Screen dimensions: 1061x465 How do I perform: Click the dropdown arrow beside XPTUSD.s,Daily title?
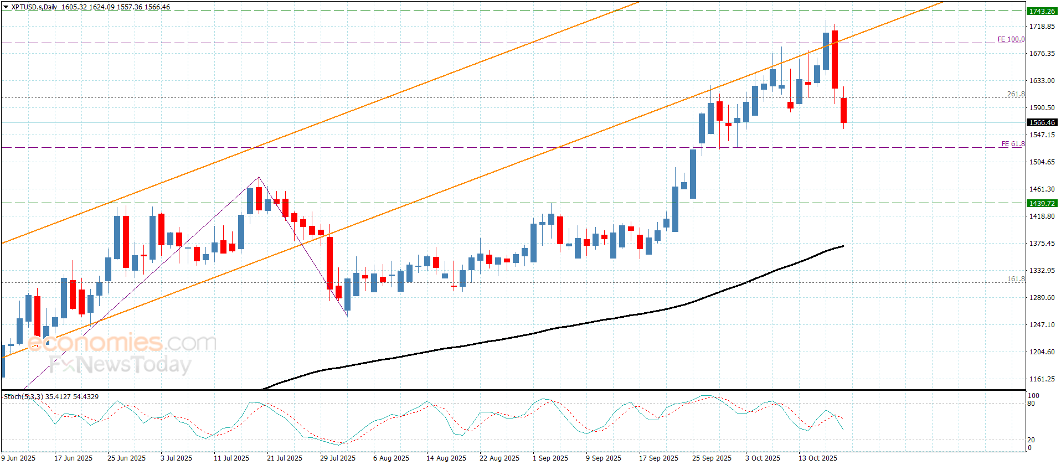[x=6, y=7]
